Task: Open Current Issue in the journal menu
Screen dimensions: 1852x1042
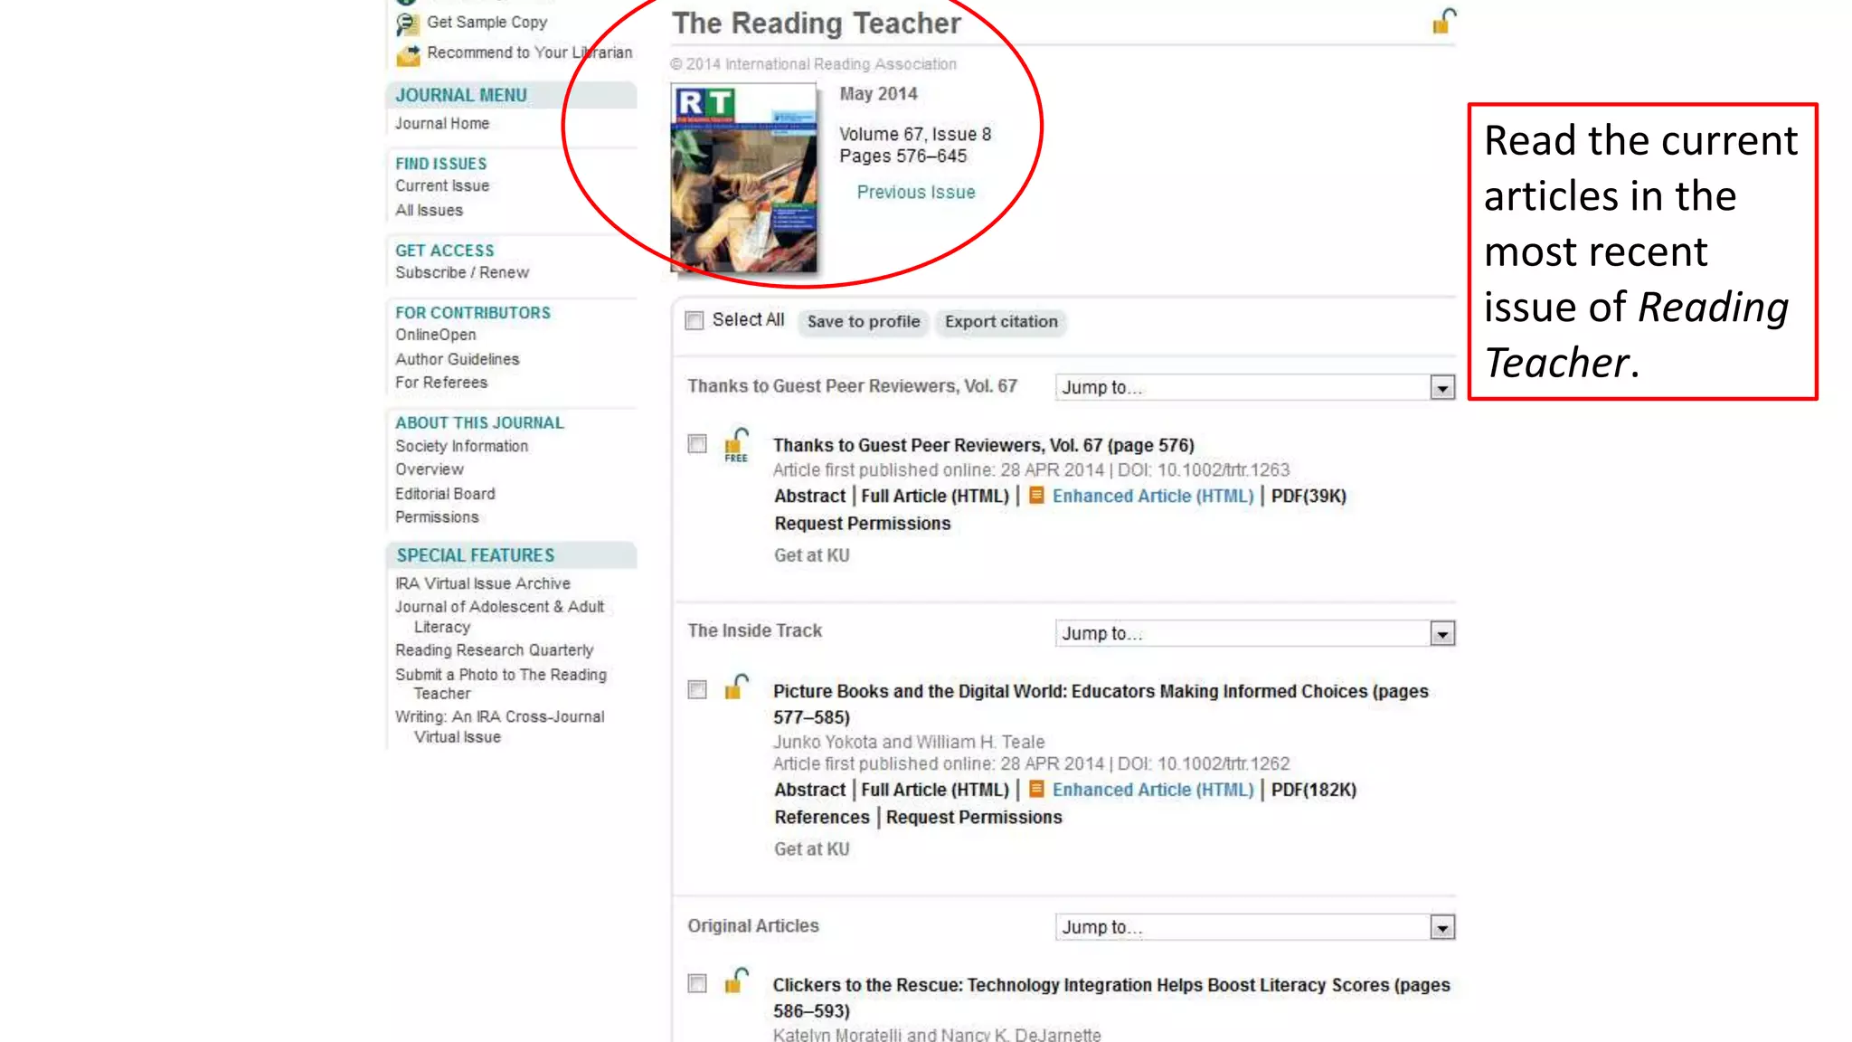Action: (441, 185)
